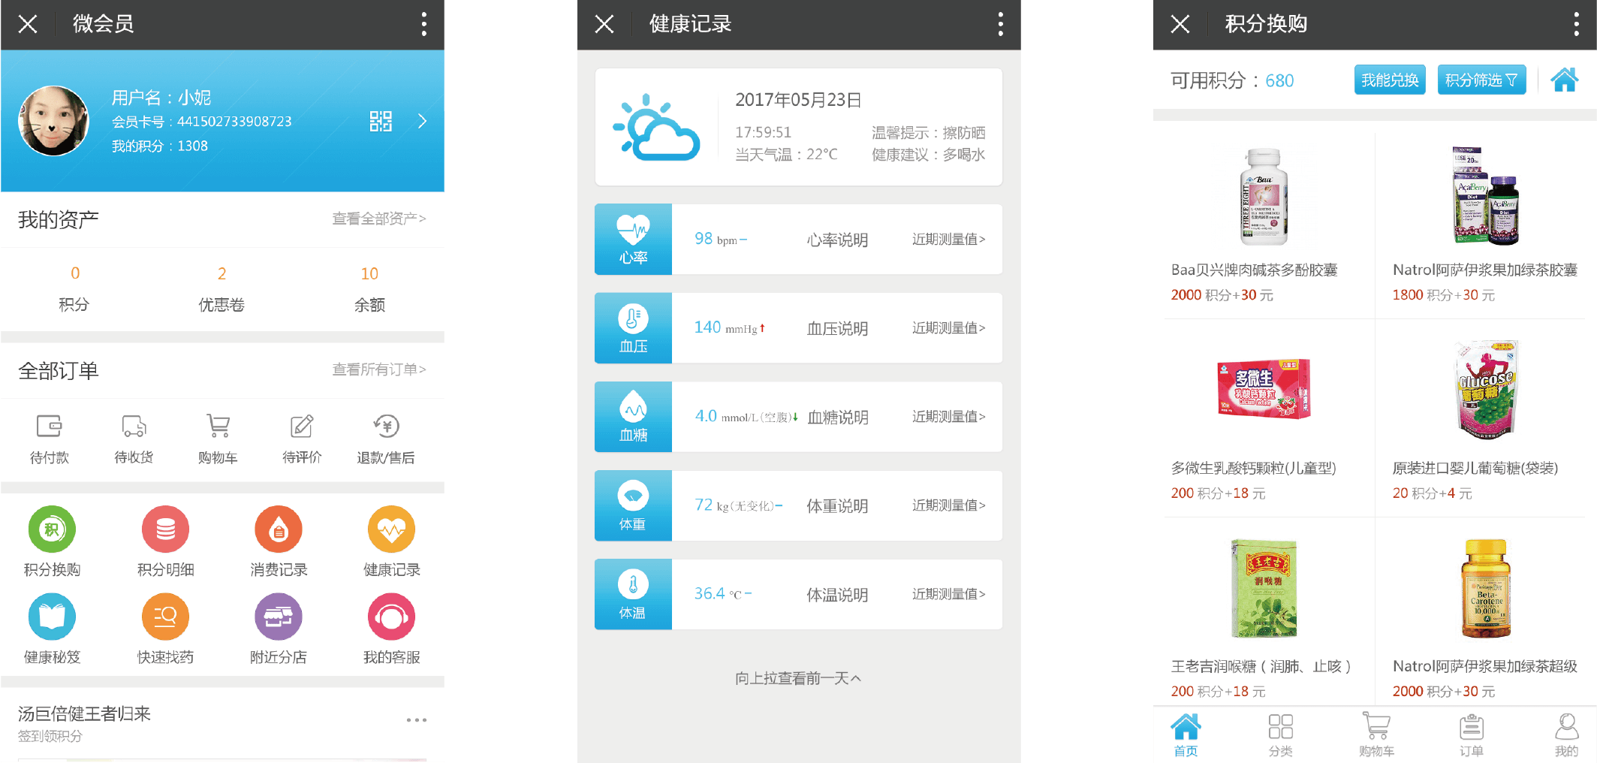This screenshot has height=763, width=1597.
Task: Select the 体温 body temperature icon
Action: coord(633,594)
